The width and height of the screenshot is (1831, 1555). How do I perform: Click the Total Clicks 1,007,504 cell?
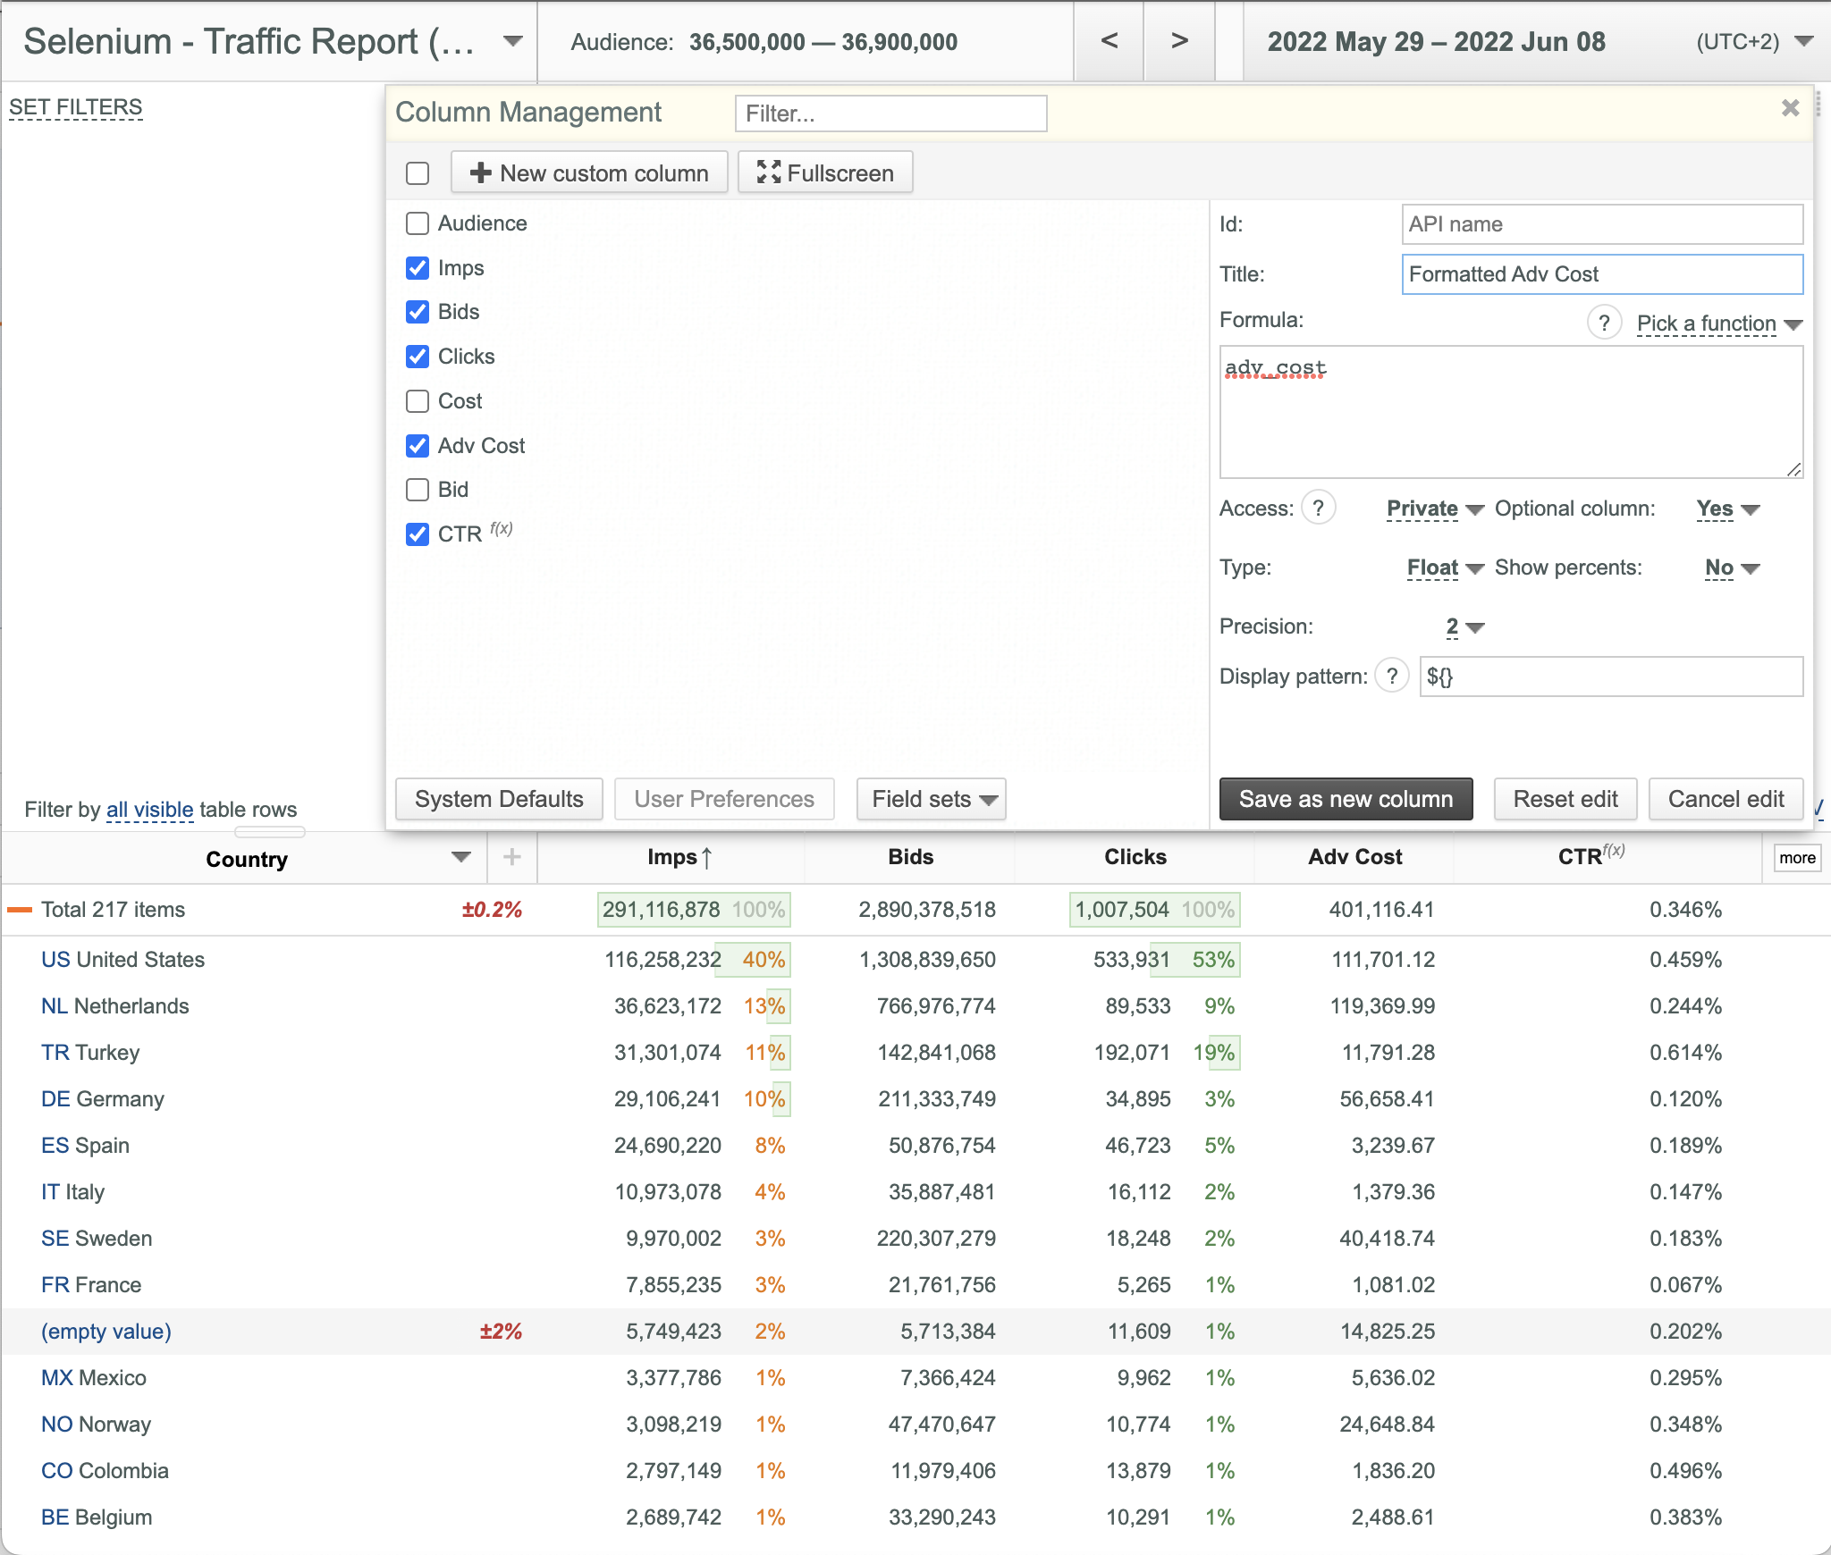point(1154,910)
